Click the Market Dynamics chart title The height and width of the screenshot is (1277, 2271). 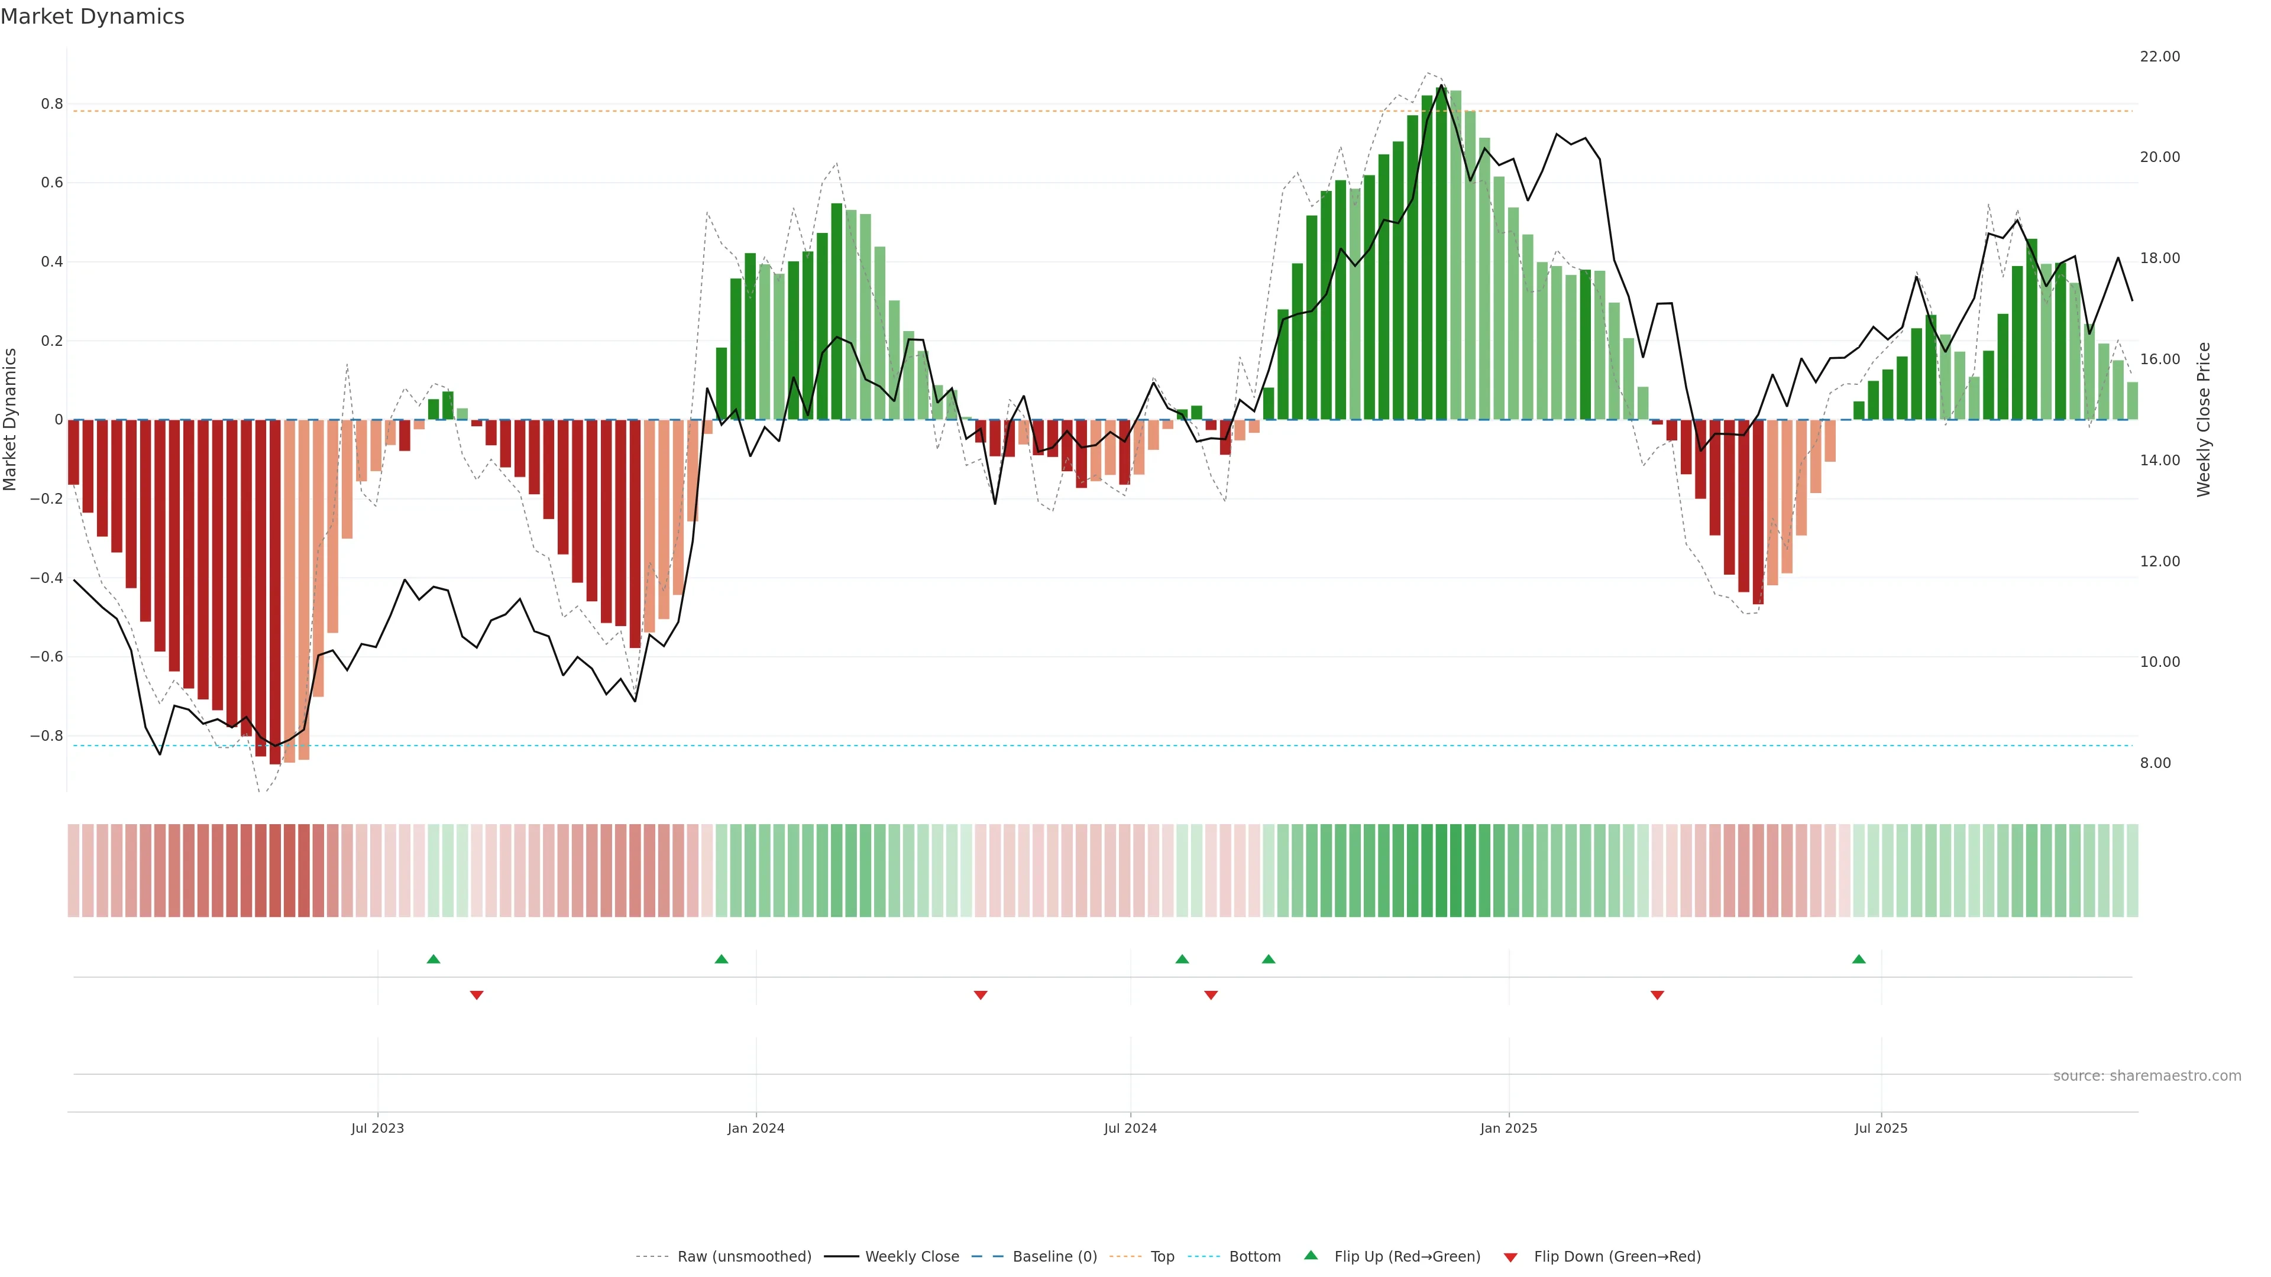(93, 17)
